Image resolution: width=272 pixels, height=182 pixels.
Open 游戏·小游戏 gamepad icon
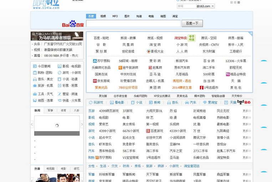[59, 73]
